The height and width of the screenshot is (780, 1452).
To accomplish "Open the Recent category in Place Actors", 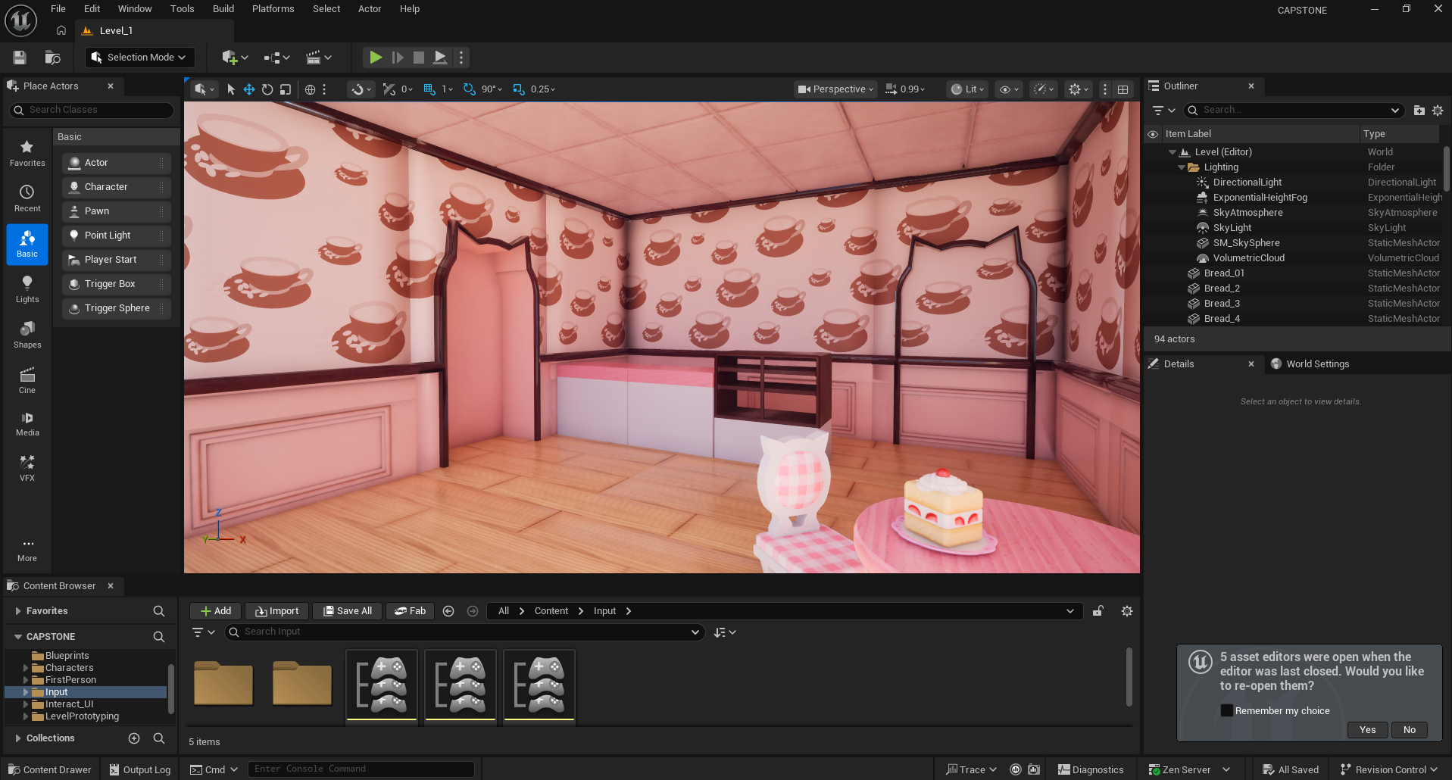I will (27, 198).
